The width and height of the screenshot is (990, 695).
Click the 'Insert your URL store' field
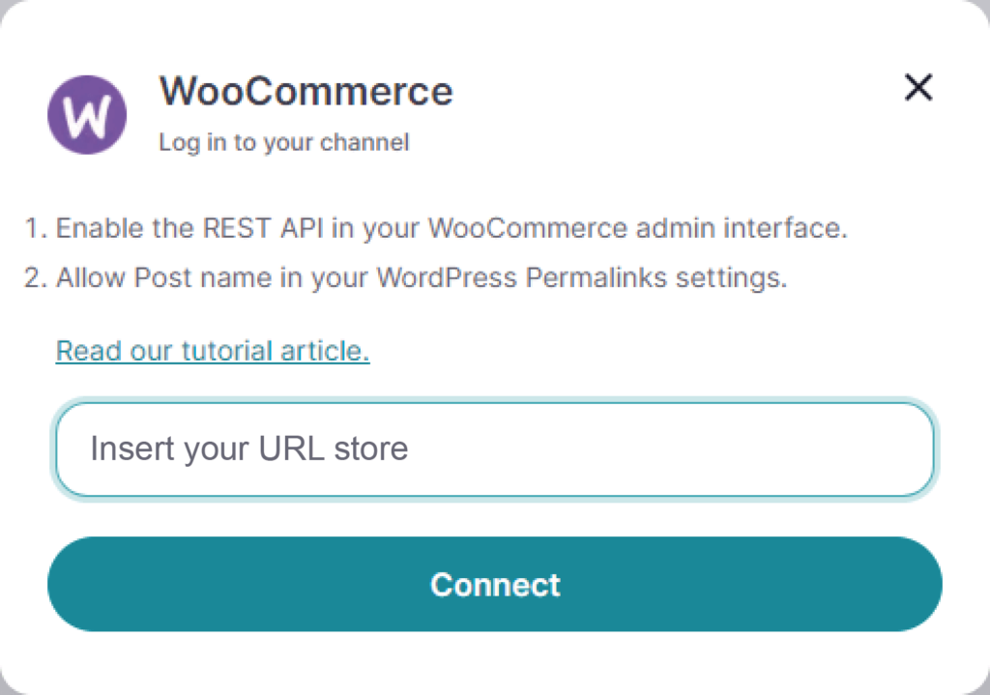495,449
